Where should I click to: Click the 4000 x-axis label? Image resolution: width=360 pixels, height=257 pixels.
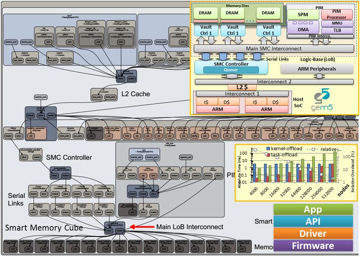254,191
